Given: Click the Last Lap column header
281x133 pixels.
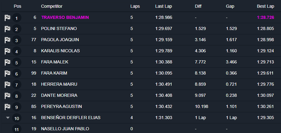Looking at the screenshot, I should tap(163, 6).
